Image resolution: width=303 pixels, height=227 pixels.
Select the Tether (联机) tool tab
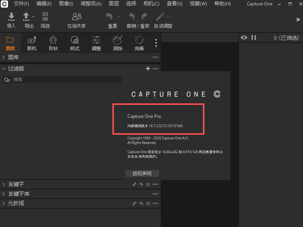(x=32, y=43)
